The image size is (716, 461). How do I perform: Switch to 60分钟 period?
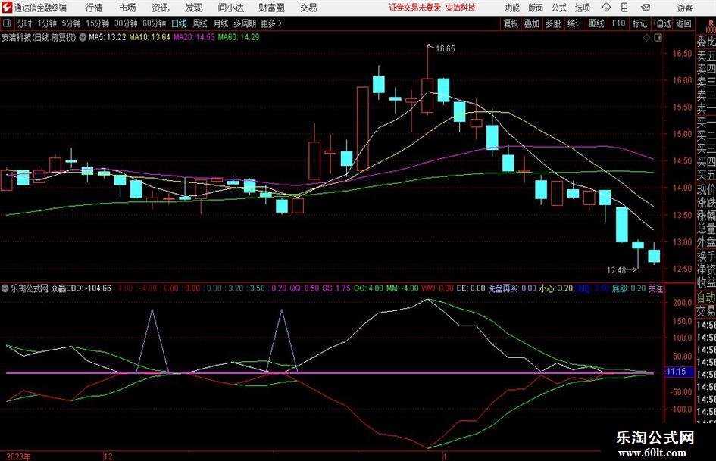tap(154, 23)
